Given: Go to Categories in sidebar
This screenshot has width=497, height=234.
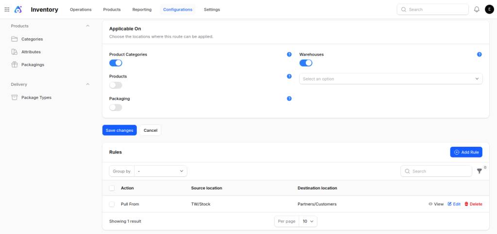Looking at the screenshot, I should (32, 39).
